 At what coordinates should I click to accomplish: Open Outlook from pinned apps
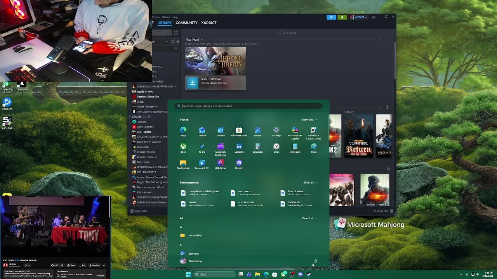click(x=202, y=132)
